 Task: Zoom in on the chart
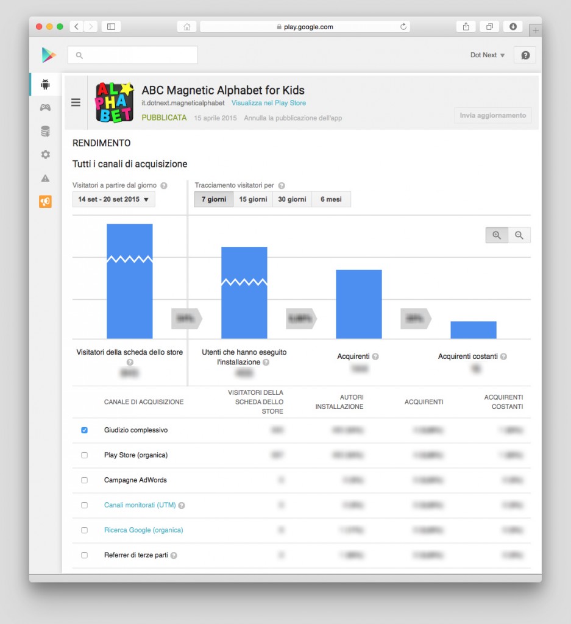pos(497,235)
